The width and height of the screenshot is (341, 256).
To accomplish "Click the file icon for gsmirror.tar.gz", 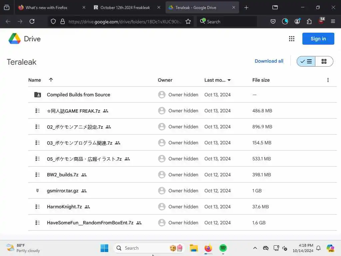I will coord(37,191).
